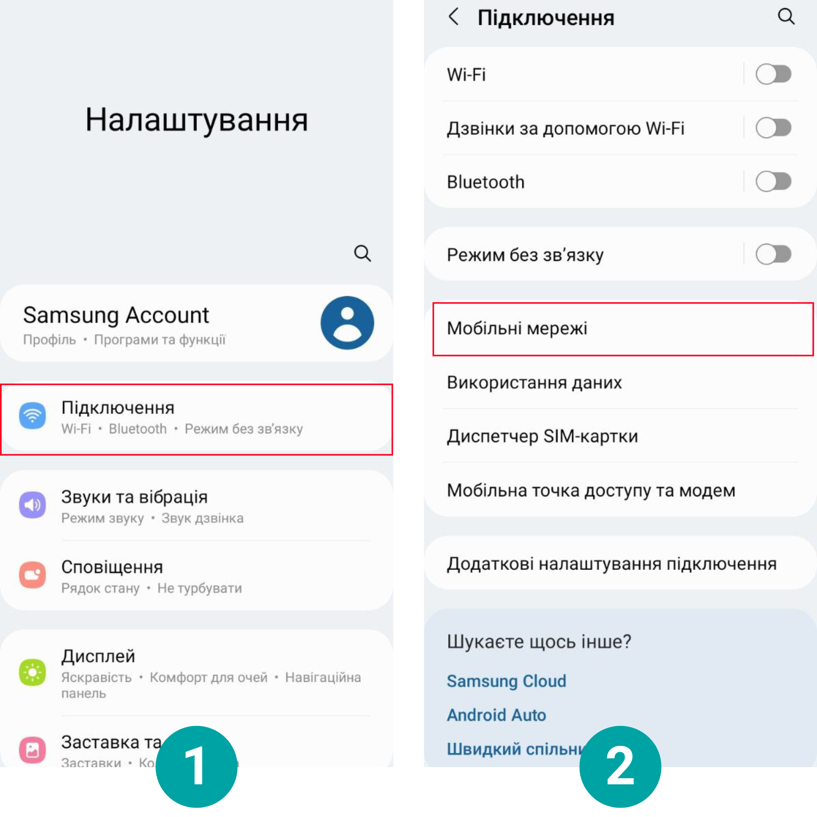Tap the purple speaker icon for Звуки та вібрація
This screenshot has width=817, height=817.
pos(33,504)
